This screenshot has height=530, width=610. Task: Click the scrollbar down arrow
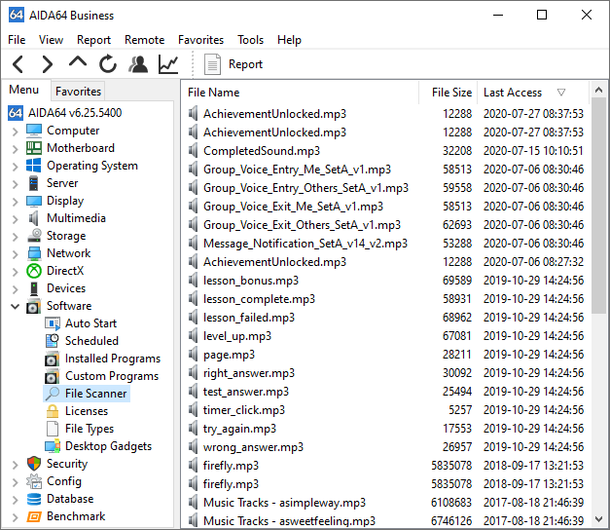point(598,519)
